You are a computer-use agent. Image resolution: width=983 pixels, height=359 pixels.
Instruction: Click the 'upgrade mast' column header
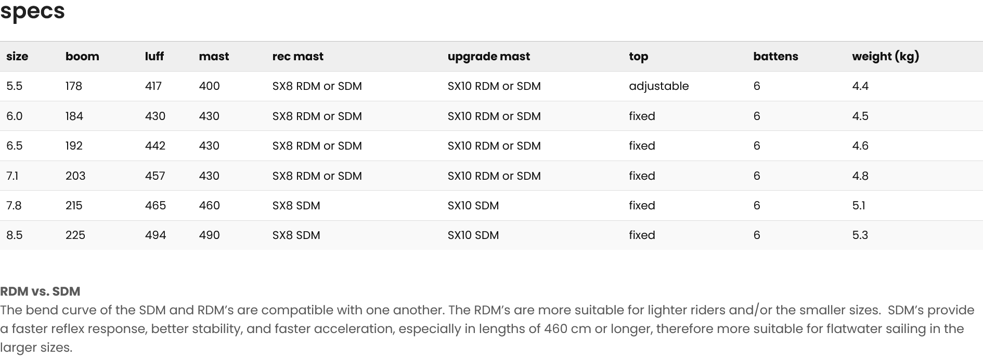[x=488, y=57]
